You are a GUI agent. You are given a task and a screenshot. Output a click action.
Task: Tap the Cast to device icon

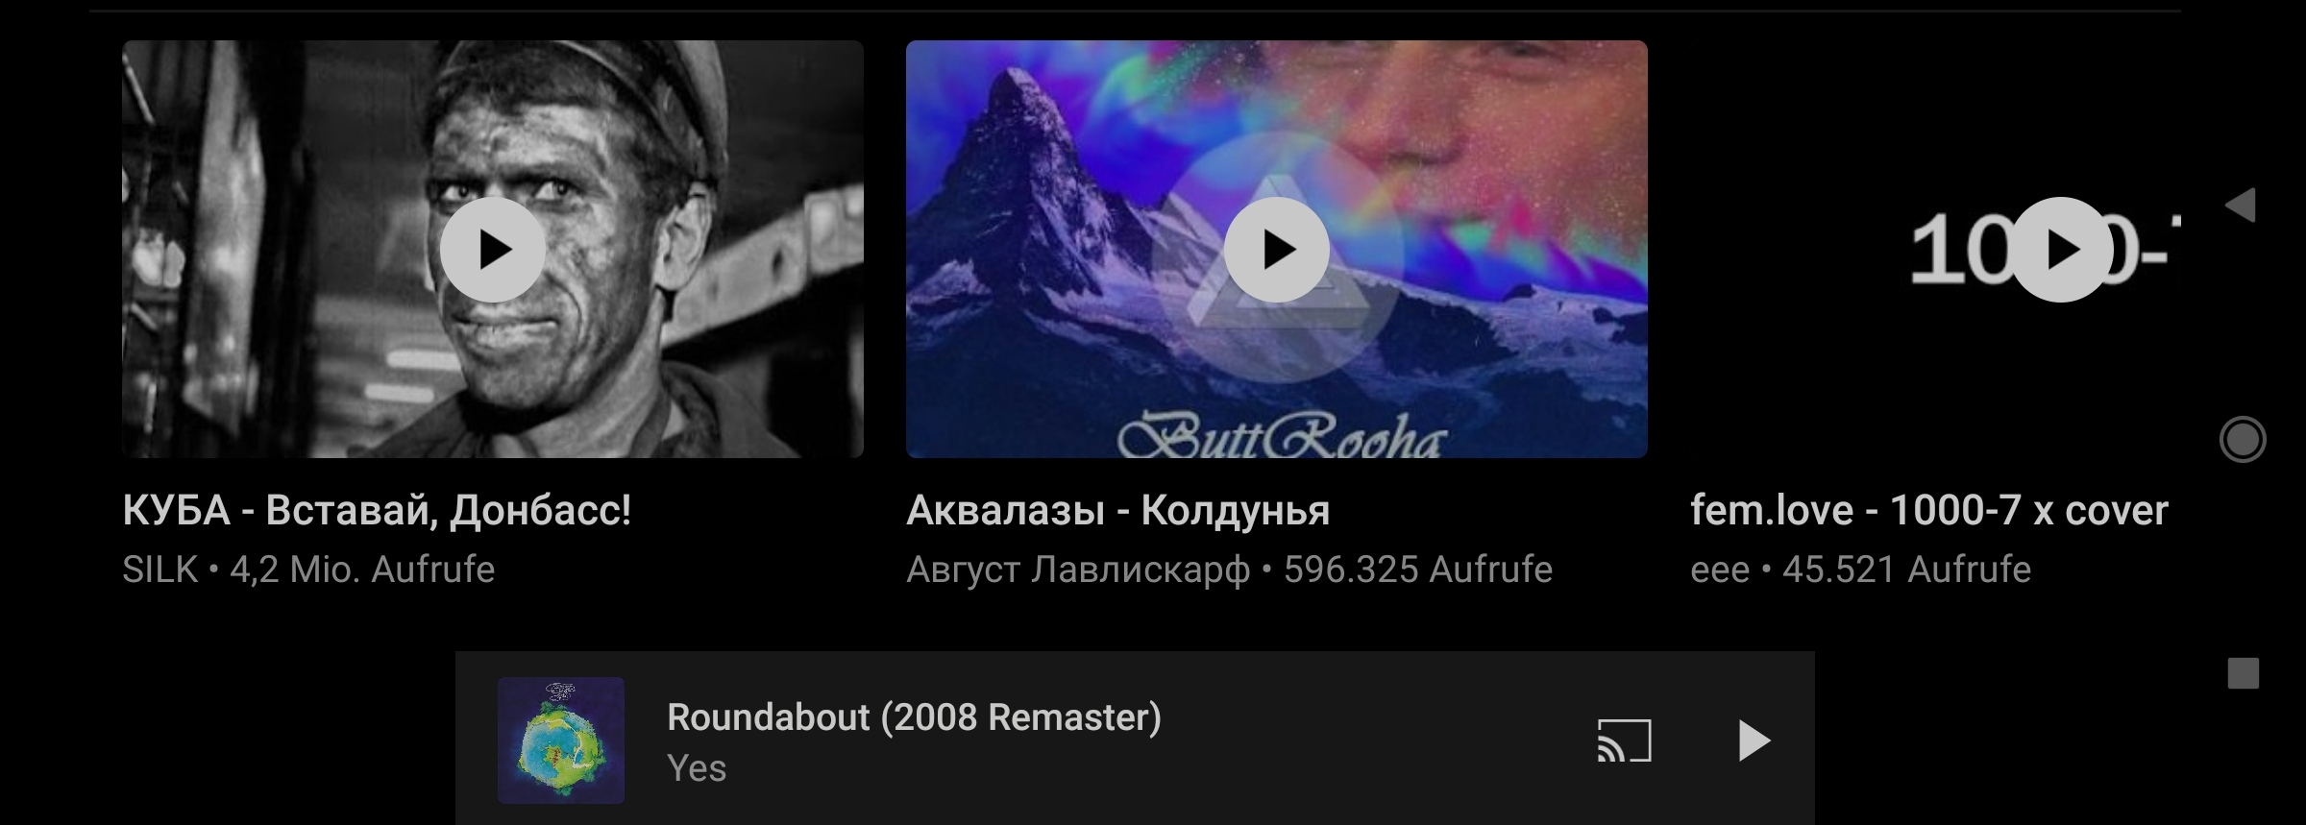(x=1624, y=740)
